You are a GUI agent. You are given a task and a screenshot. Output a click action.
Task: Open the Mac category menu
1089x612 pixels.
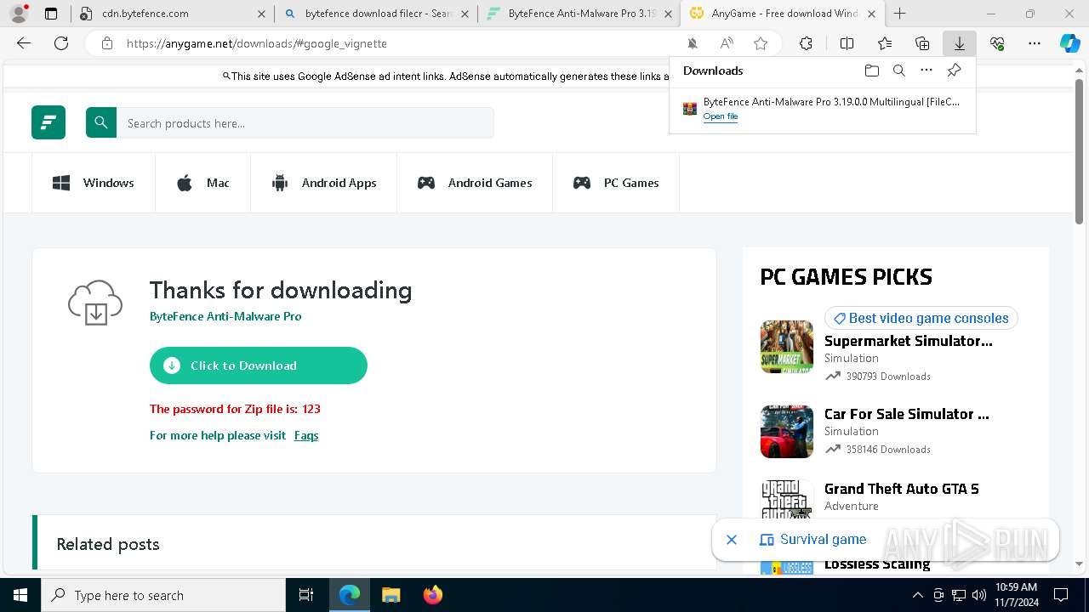[202, 183]
